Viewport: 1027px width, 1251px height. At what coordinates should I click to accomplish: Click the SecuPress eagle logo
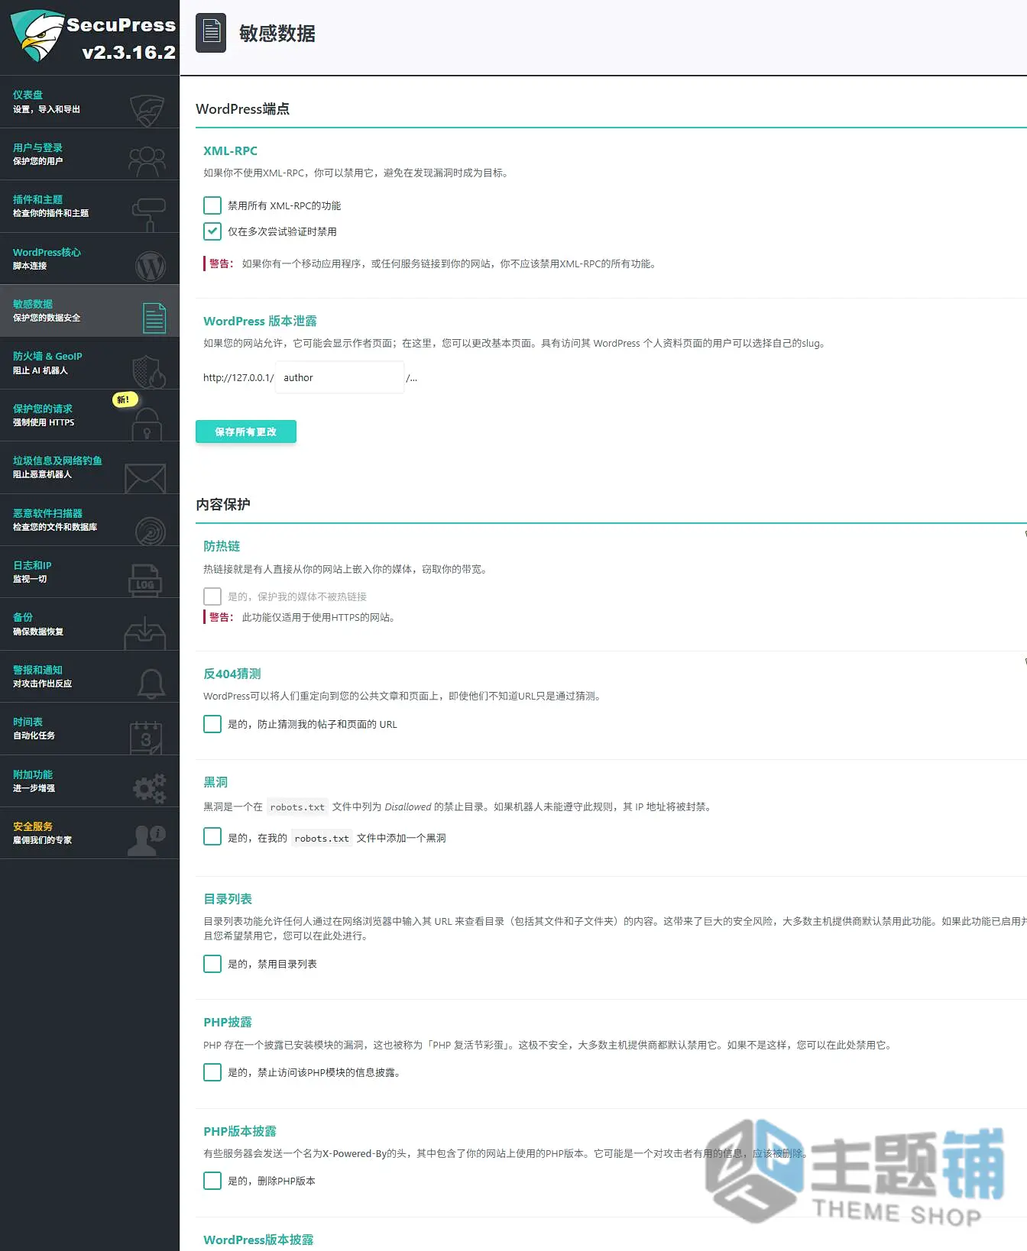[37, 36]
